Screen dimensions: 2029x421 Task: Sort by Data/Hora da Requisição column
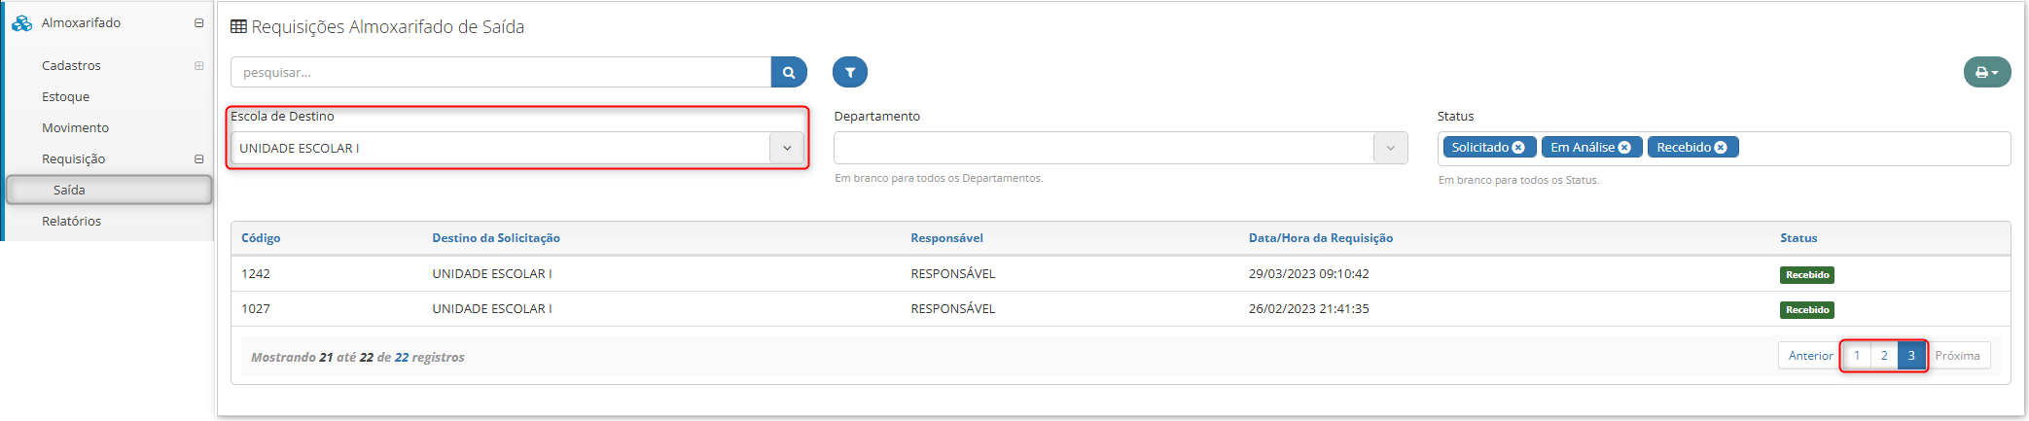[x=1320, y=238]
